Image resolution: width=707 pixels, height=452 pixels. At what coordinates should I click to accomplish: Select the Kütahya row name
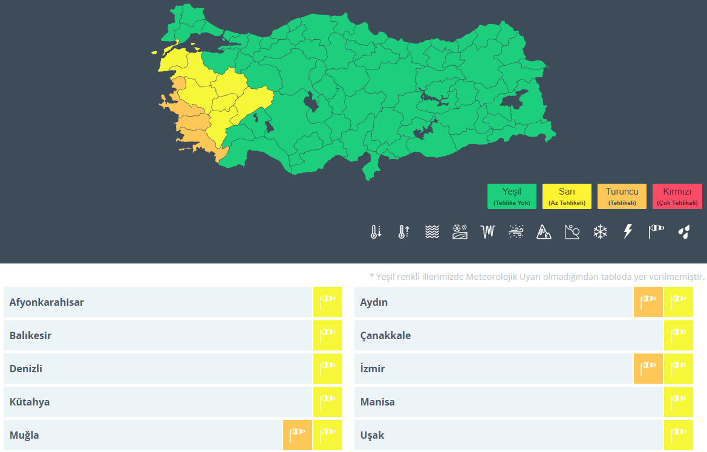point(29,401)
